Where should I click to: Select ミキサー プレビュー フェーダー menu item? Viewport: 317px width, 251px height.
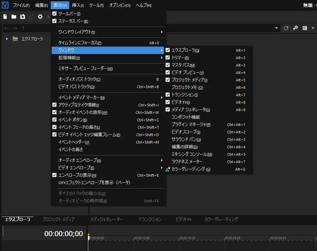tap(108, 69)
